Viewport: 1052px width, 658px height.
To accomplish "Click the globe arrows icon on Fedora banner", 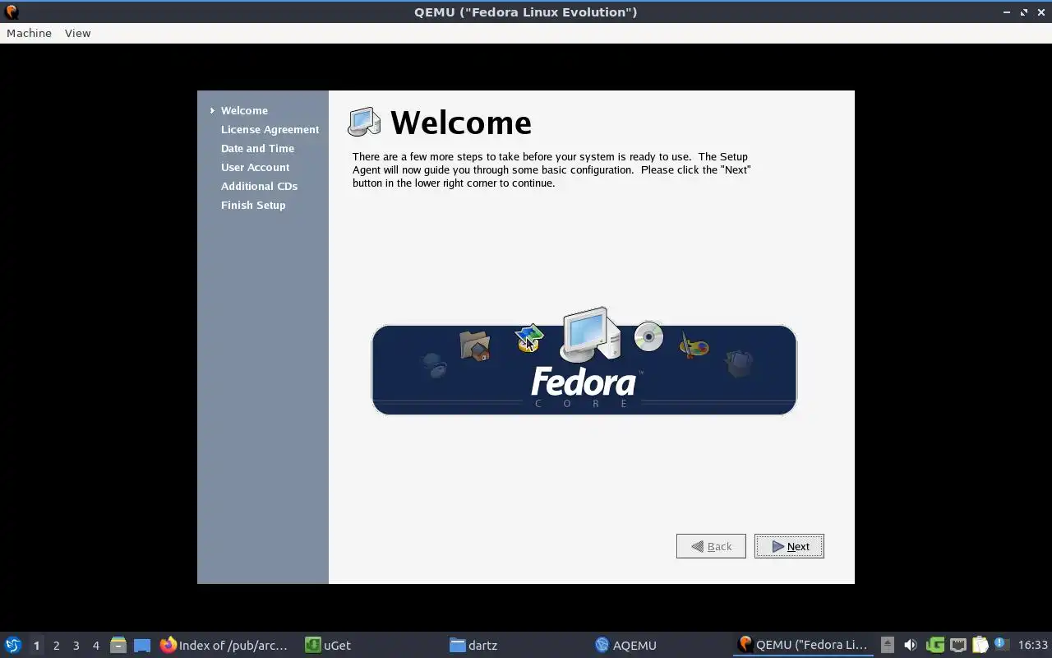I will click(x=529, y=338).
